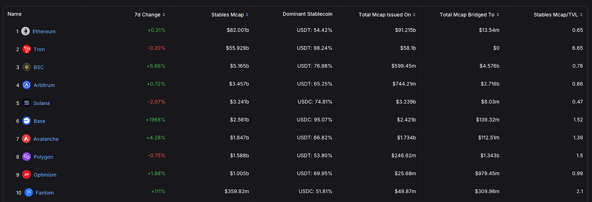Screen dimensions: 592x202
Task: Click the Ethereum chain logo icon
Action: tap(26, 31)
